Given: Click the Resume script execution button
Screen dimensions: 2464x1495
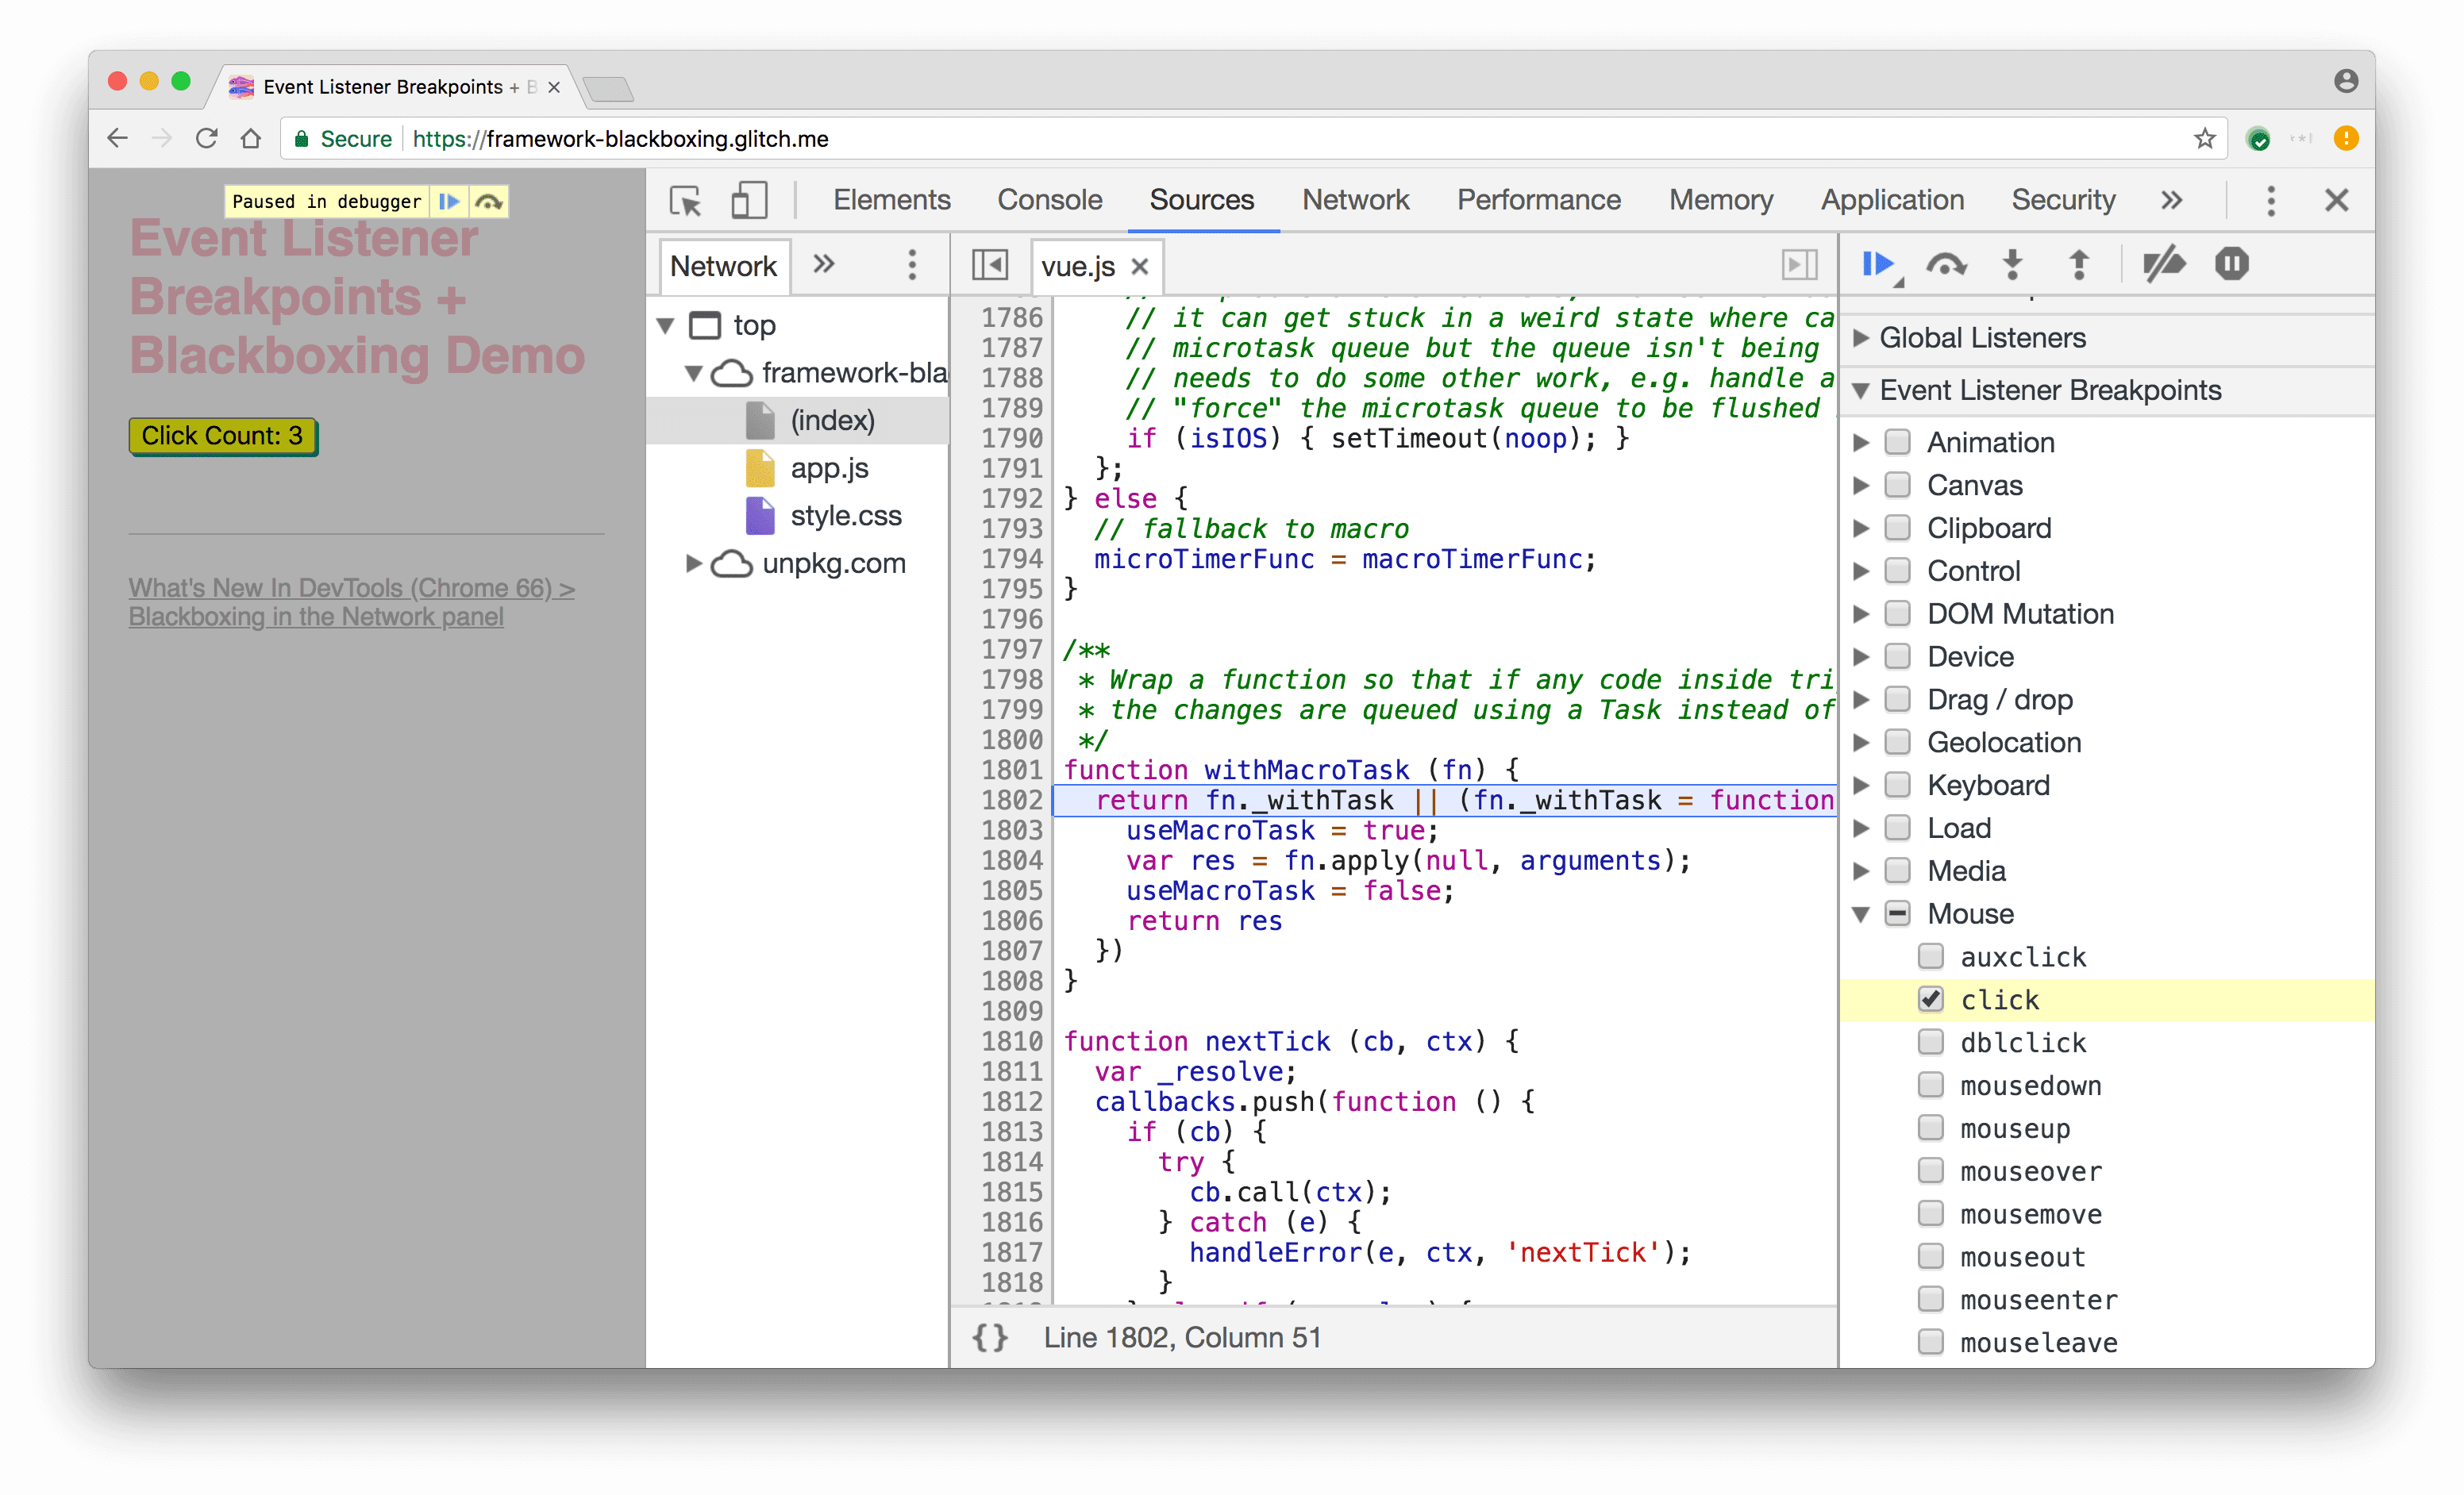Looking at the screenshot, I should [x=1880, y=263].
